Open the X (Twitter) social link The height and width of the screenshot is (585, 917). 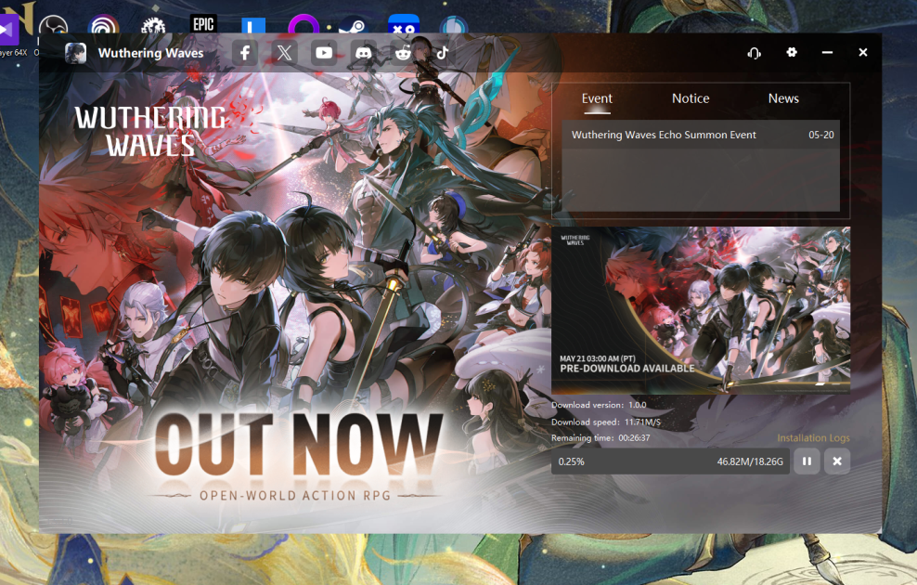coord(284,53)
